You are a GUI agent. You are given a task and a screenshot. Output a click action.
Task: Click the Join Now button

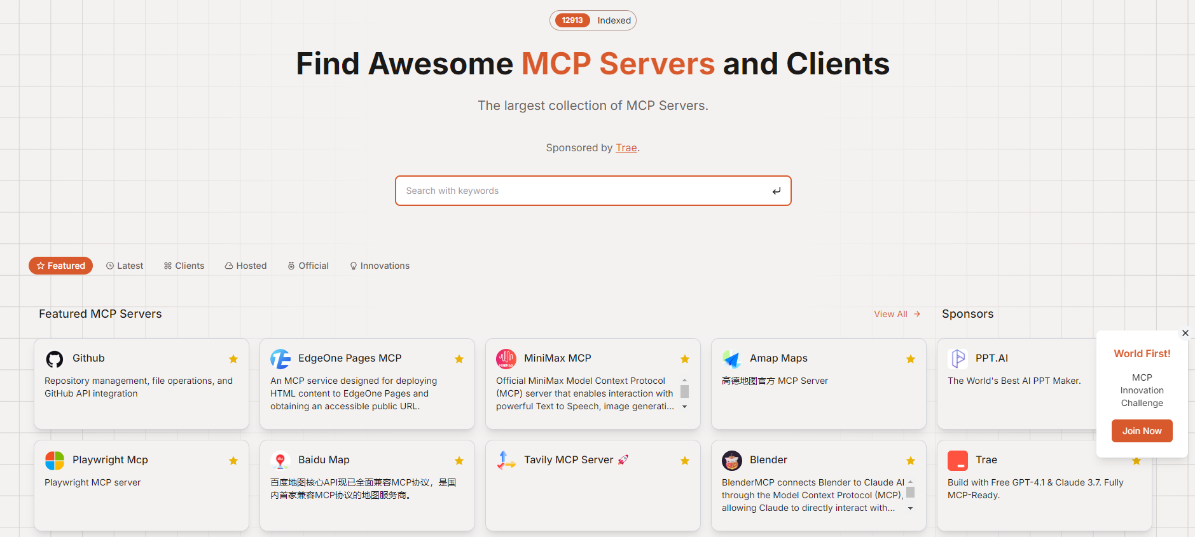1142,431
